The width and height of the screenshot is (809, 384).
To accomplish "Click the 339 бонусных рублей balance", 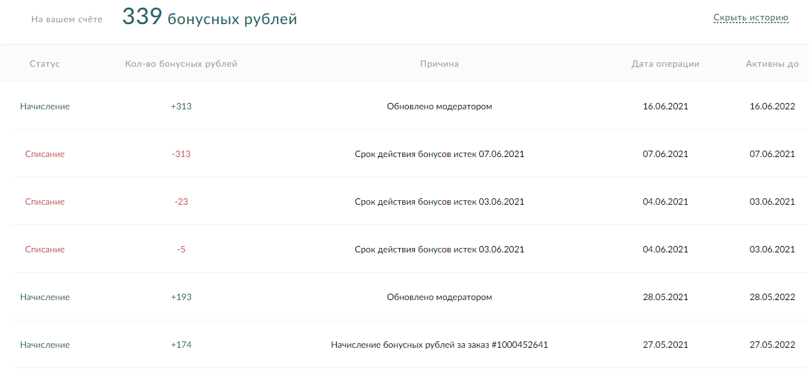I will click(x=209, y=18).
